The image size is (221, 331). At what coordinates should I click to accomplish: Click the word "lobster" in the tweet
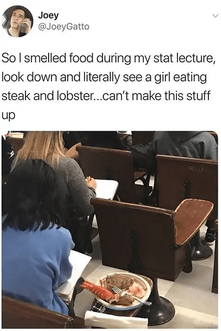click(72, 96)
